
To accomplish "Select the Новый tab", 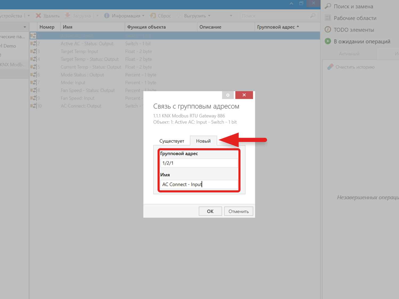I will click(x=203, y=141).
